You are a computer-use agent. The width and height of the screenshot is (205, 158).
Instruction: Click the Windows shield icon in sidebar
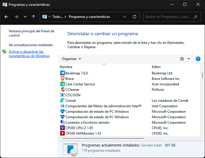[4, 52]
